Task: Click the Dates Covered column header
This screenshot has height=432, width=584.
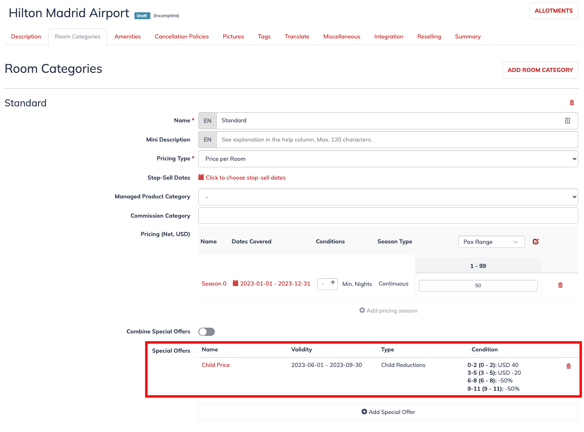Action: click(251, 241)
